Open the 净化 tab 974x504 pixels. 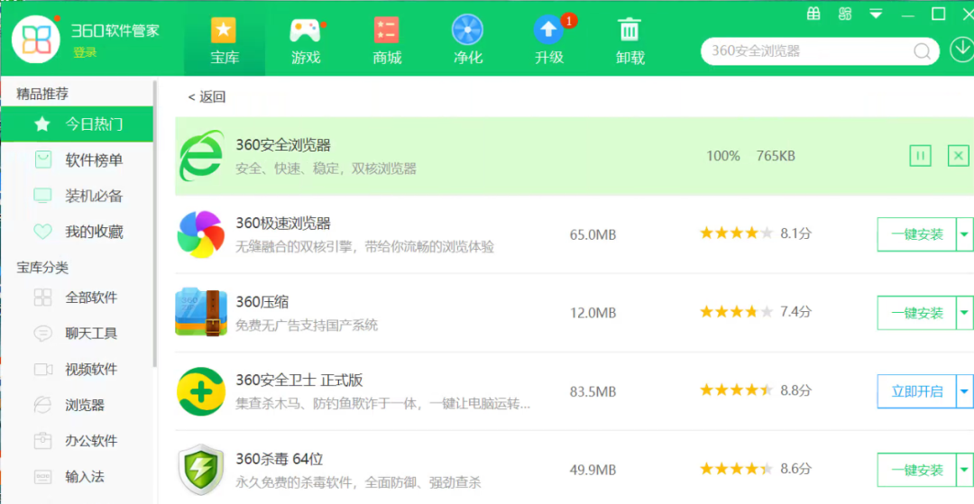[x=468, y=39]
